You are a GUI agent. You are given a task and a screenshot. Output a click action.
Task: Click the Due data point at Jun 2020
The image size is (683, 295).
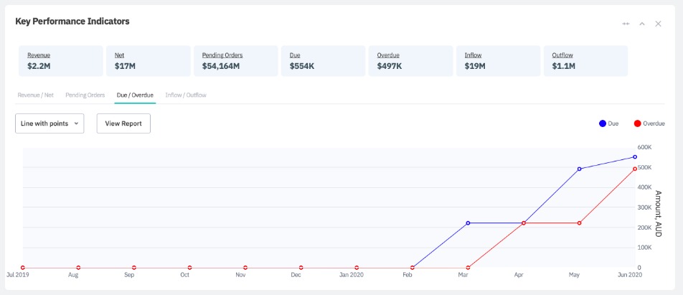click(x=635, y=157)
